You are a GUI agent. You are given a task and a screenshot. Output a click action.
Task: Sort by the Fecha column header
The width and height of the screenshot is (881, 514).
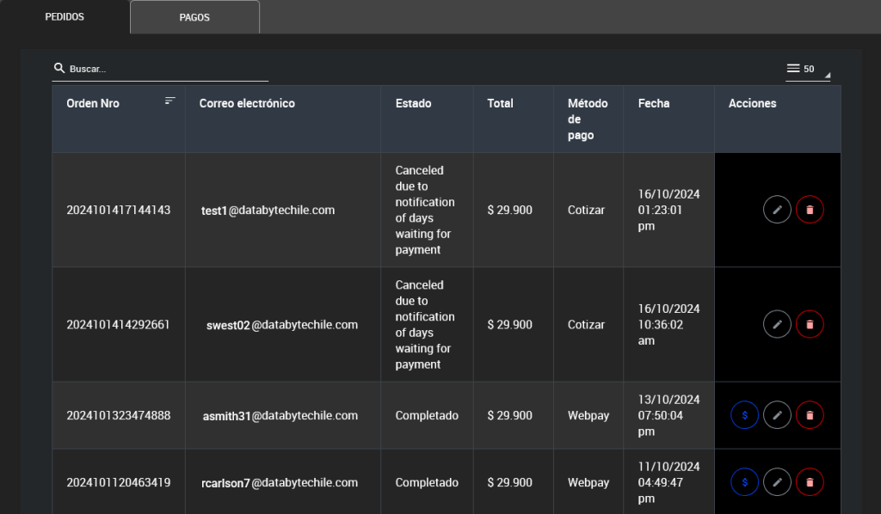[654, 103]
